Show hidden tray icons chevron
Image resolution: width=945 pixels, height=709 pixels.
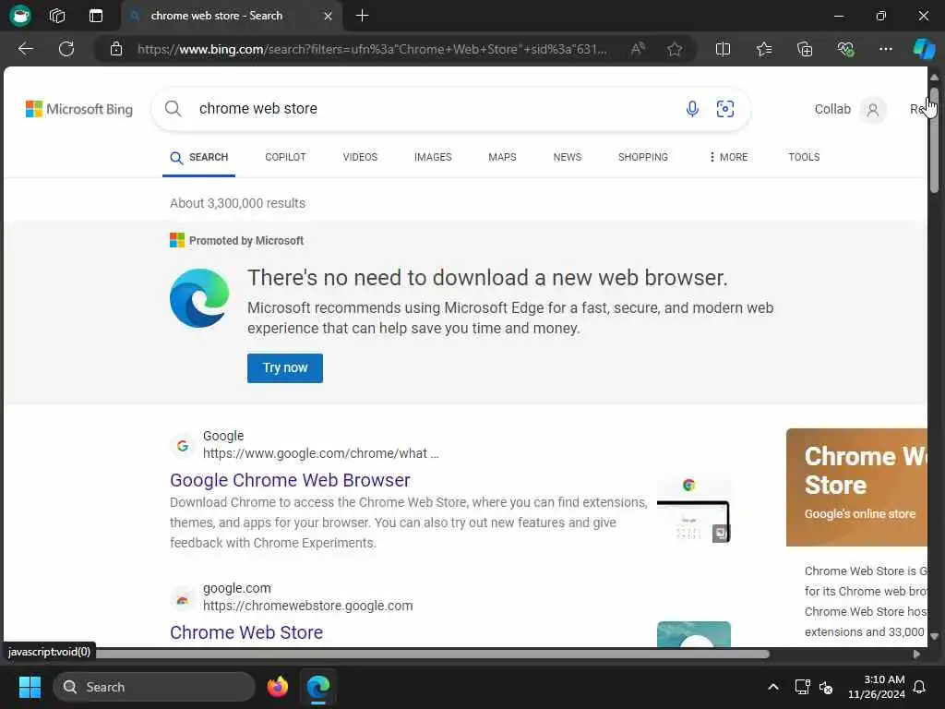click(x=773, y=687)
